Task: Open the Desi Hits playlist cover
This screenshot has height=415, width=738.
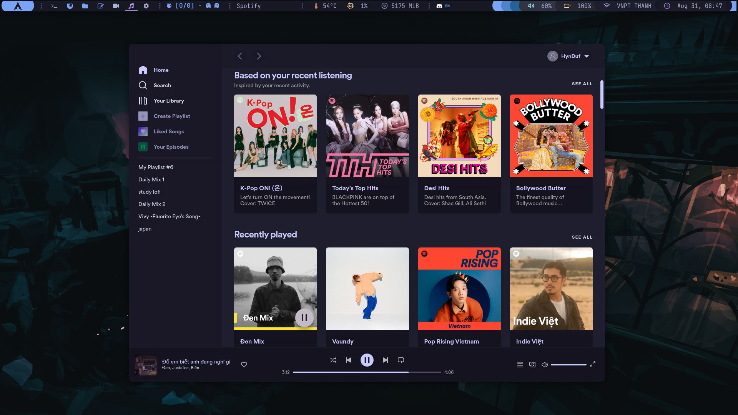Action: pos(459,136)
